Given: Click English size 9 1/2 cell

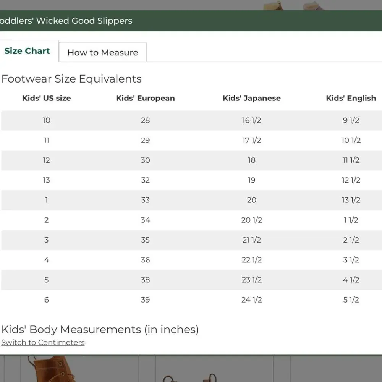Looking at the screenshot, I should 351,120.
